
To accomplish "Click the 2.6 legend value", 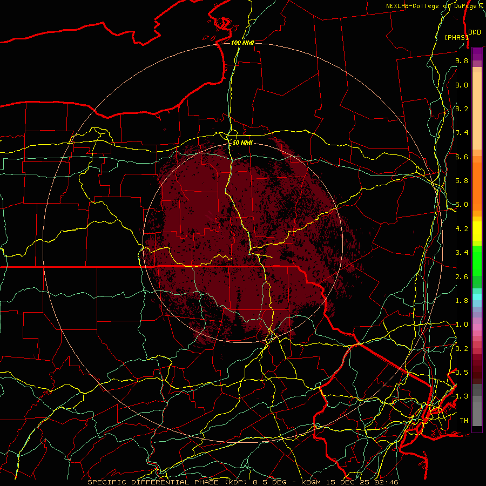I will coord(462,277).
